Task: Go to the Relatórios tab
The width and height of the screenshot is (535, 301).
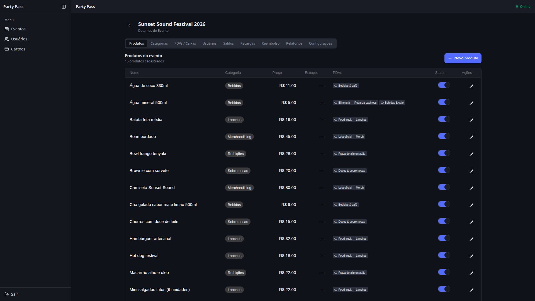Action: click(x=294, y=43)
